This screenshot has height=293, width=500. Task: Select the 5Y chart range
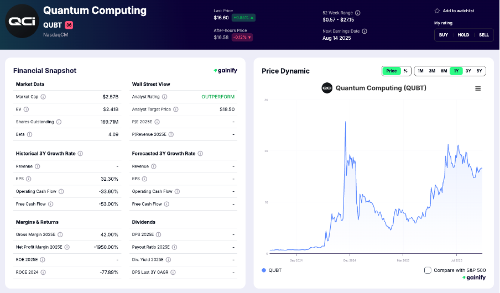coord(480,71)
